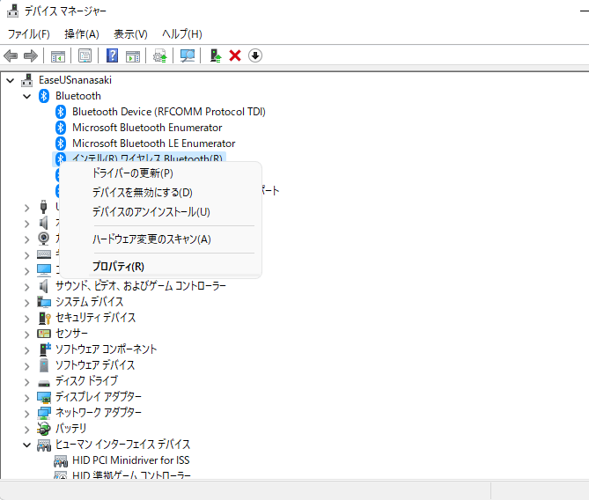This screenshot has width=589, height=500.
Task: Collapse the Bluetooth category
Action: pyautogui.click(x=26, y=96)
